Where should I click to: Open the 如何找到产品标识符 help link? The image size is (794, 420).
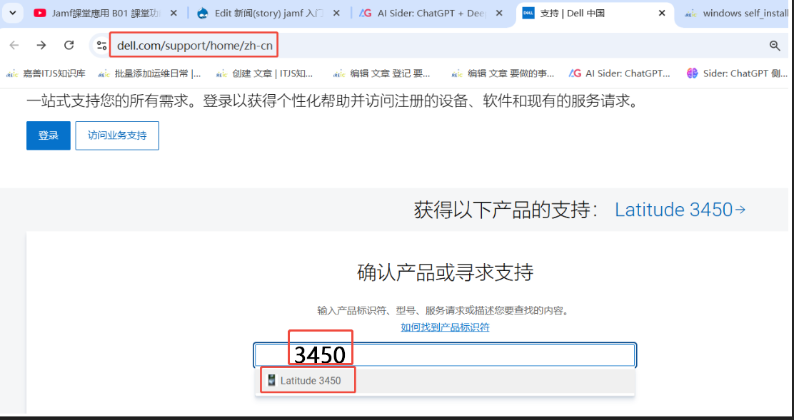coord(445,327)
